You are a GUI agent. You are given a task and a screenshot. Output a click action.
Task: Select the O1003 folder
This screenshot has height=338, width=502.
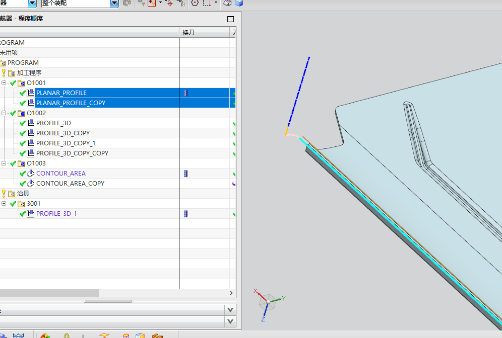(36, 163)
